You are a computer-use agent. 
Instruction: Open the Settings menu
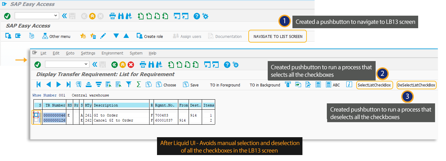[88, 53]
